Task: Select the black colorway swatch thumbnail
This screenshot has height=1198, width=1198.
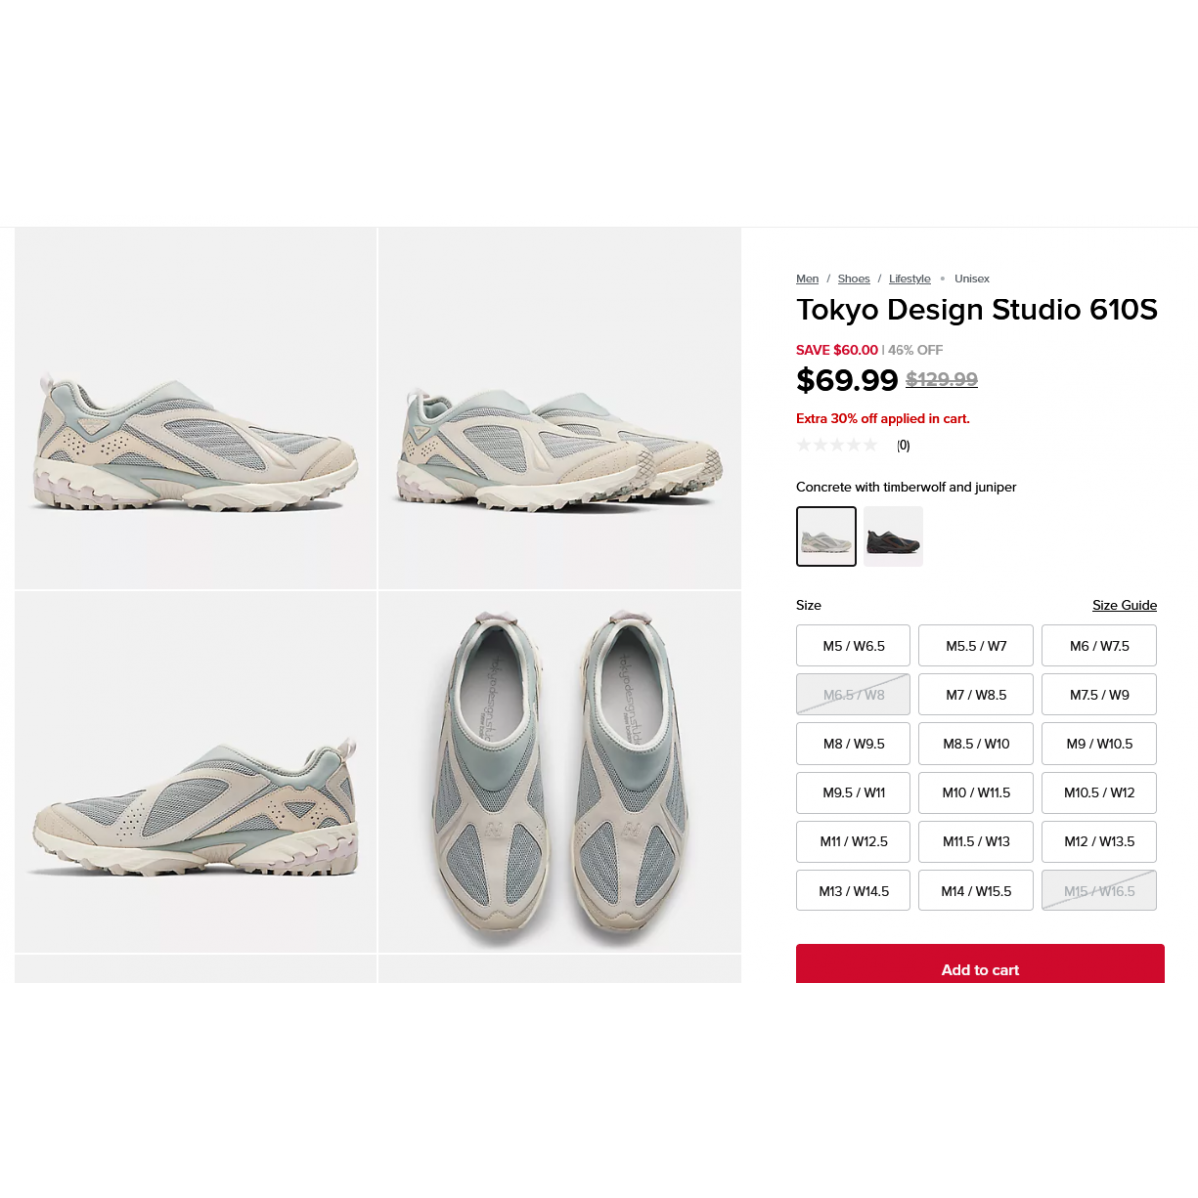Action: click(894, 536)
